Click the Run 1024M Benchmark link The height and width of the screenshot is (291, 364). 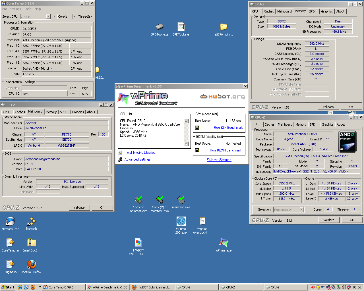pos(226,150)
